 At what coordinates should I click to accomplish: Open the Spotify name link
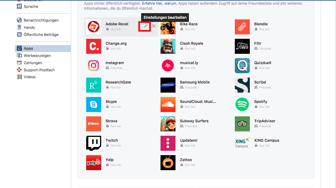click(x=260, y=102)
